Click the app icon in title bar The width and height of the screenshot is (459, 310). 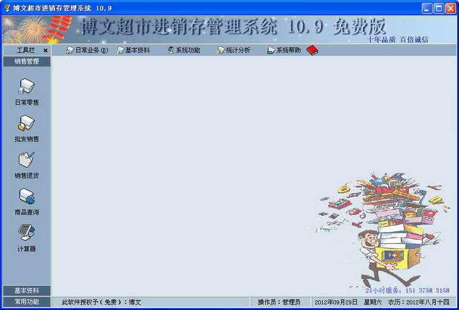pos(7,8)
